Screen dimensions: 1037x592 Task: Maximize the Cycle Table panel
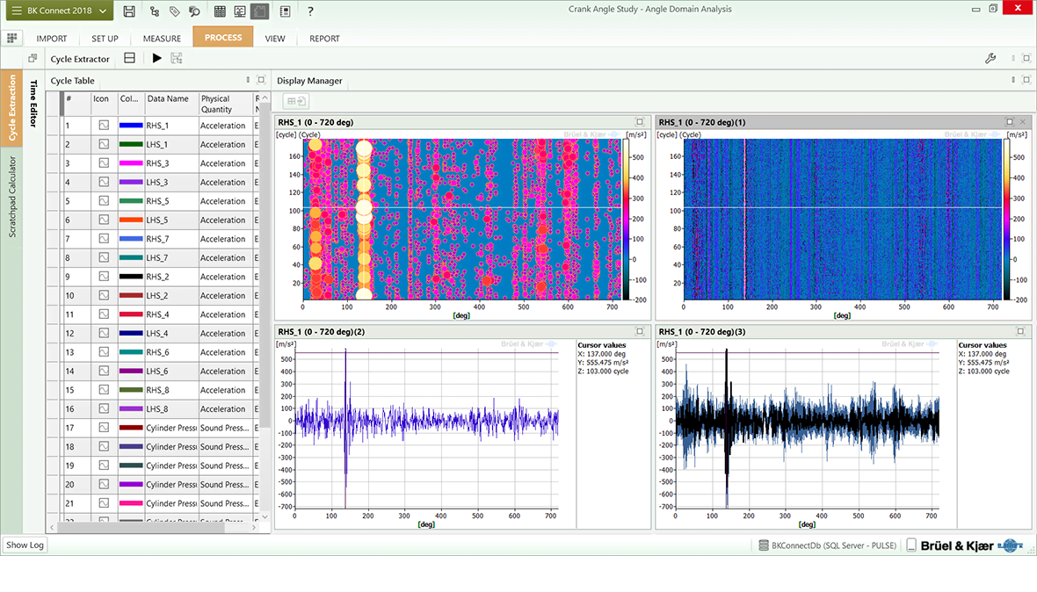[x=261, y=80]
